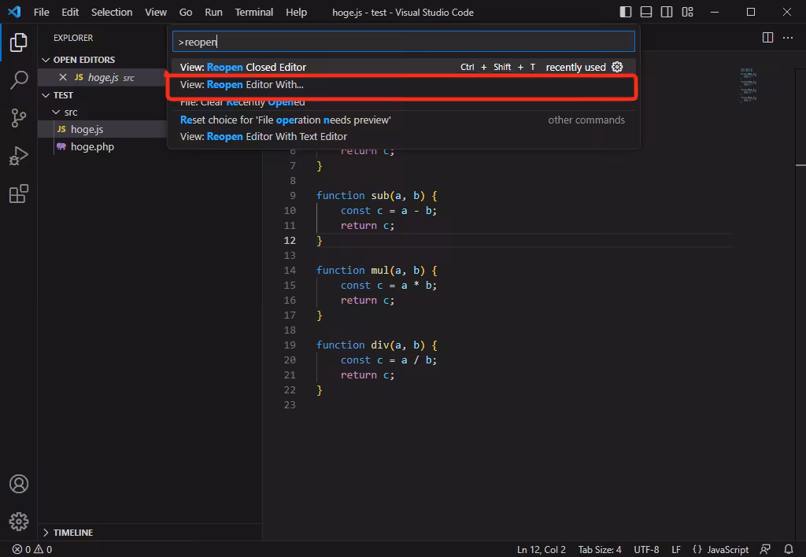Click Ln 12, Col 2 in status bar
The width and height of the screenshot is (806, 557).
point(542,549)
